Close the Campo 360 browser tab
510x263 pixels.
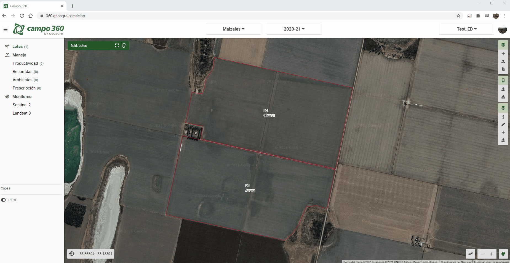click(62, 6)
